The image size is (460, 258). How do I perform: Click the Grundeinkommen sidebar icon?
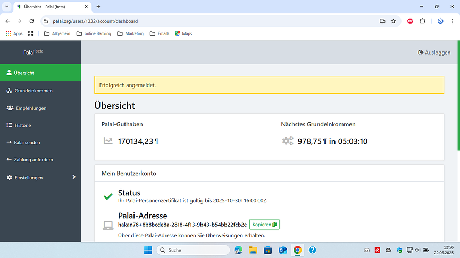10,90
